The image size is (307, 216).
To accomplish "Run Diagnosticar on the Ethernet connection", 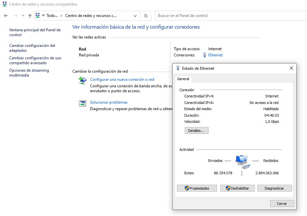I will coord(274,188).
